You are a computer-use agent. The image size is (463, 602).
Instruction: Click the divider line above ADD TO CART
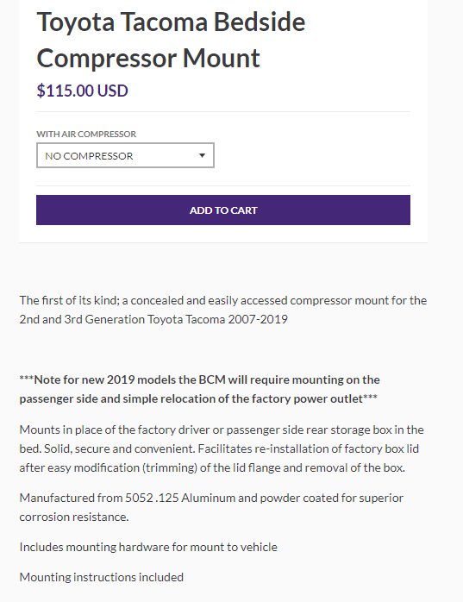click(223, 186)
